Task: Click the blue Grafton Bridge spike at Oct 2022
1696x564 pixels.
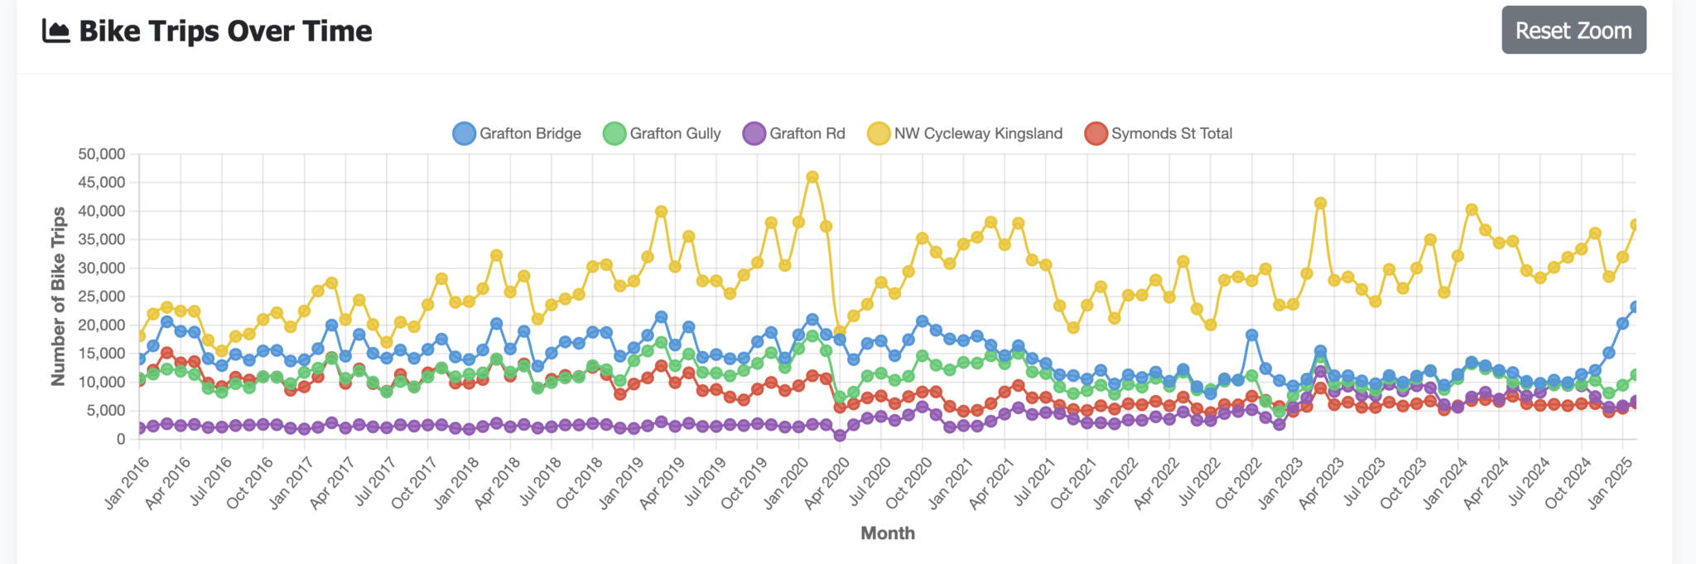Action: pyautogui.click(x=1252, y=335)
